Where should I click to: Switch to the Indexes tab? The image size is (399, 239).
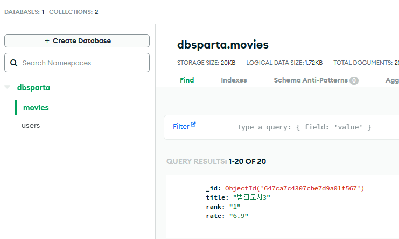(x=234, y=80)
